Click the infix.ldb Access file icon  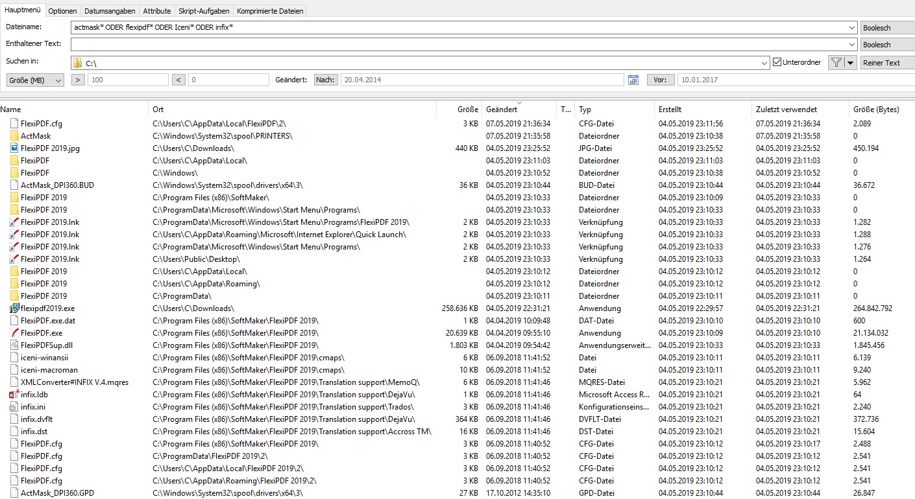pos(14,395)
